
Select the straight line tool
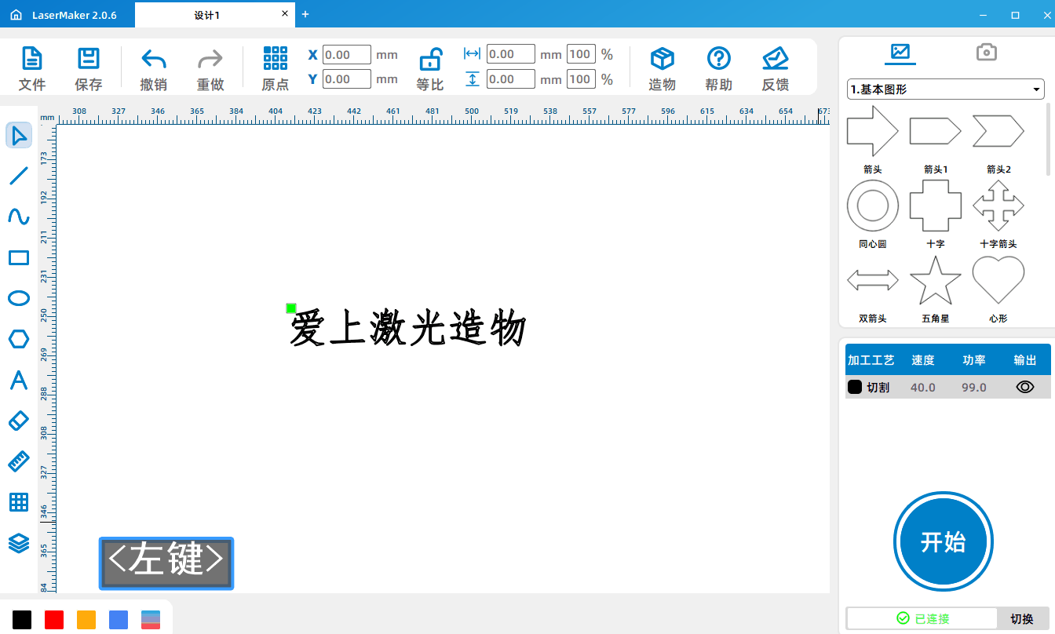[x=19, y=176]
